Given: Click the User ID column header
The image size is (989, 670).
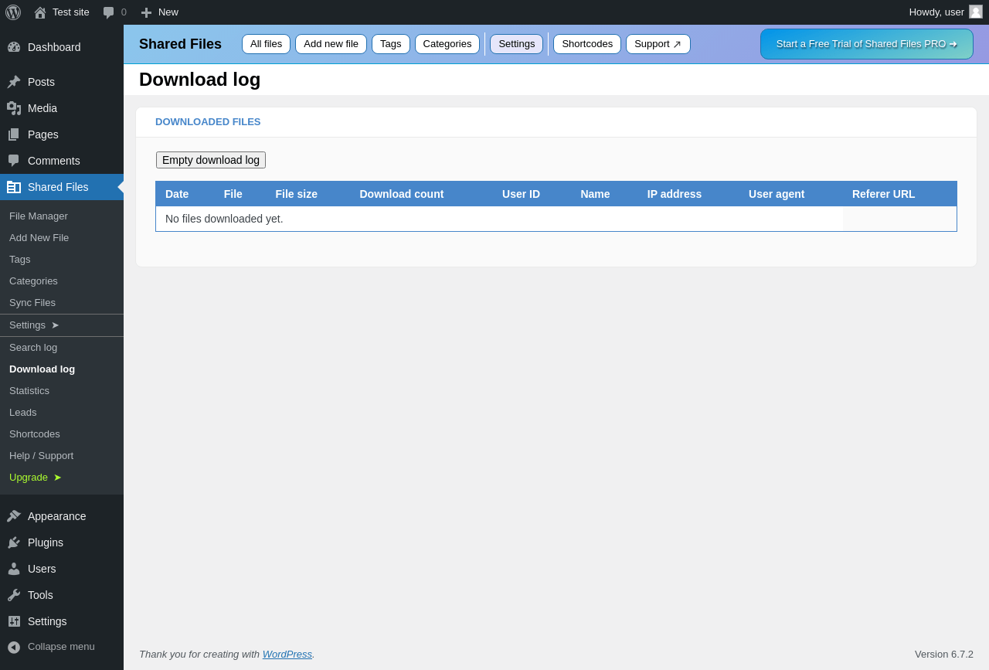Looking at the screenshot, I should (x=521, y=194).
